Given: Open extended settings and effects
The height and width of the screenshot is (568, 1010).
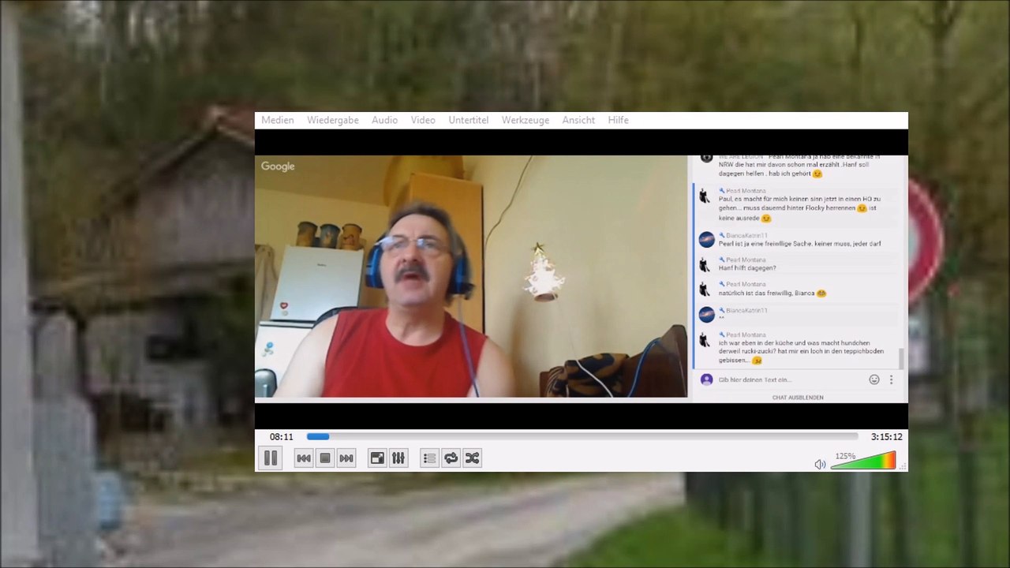Looking at the screenshot, I should [398, 458].
